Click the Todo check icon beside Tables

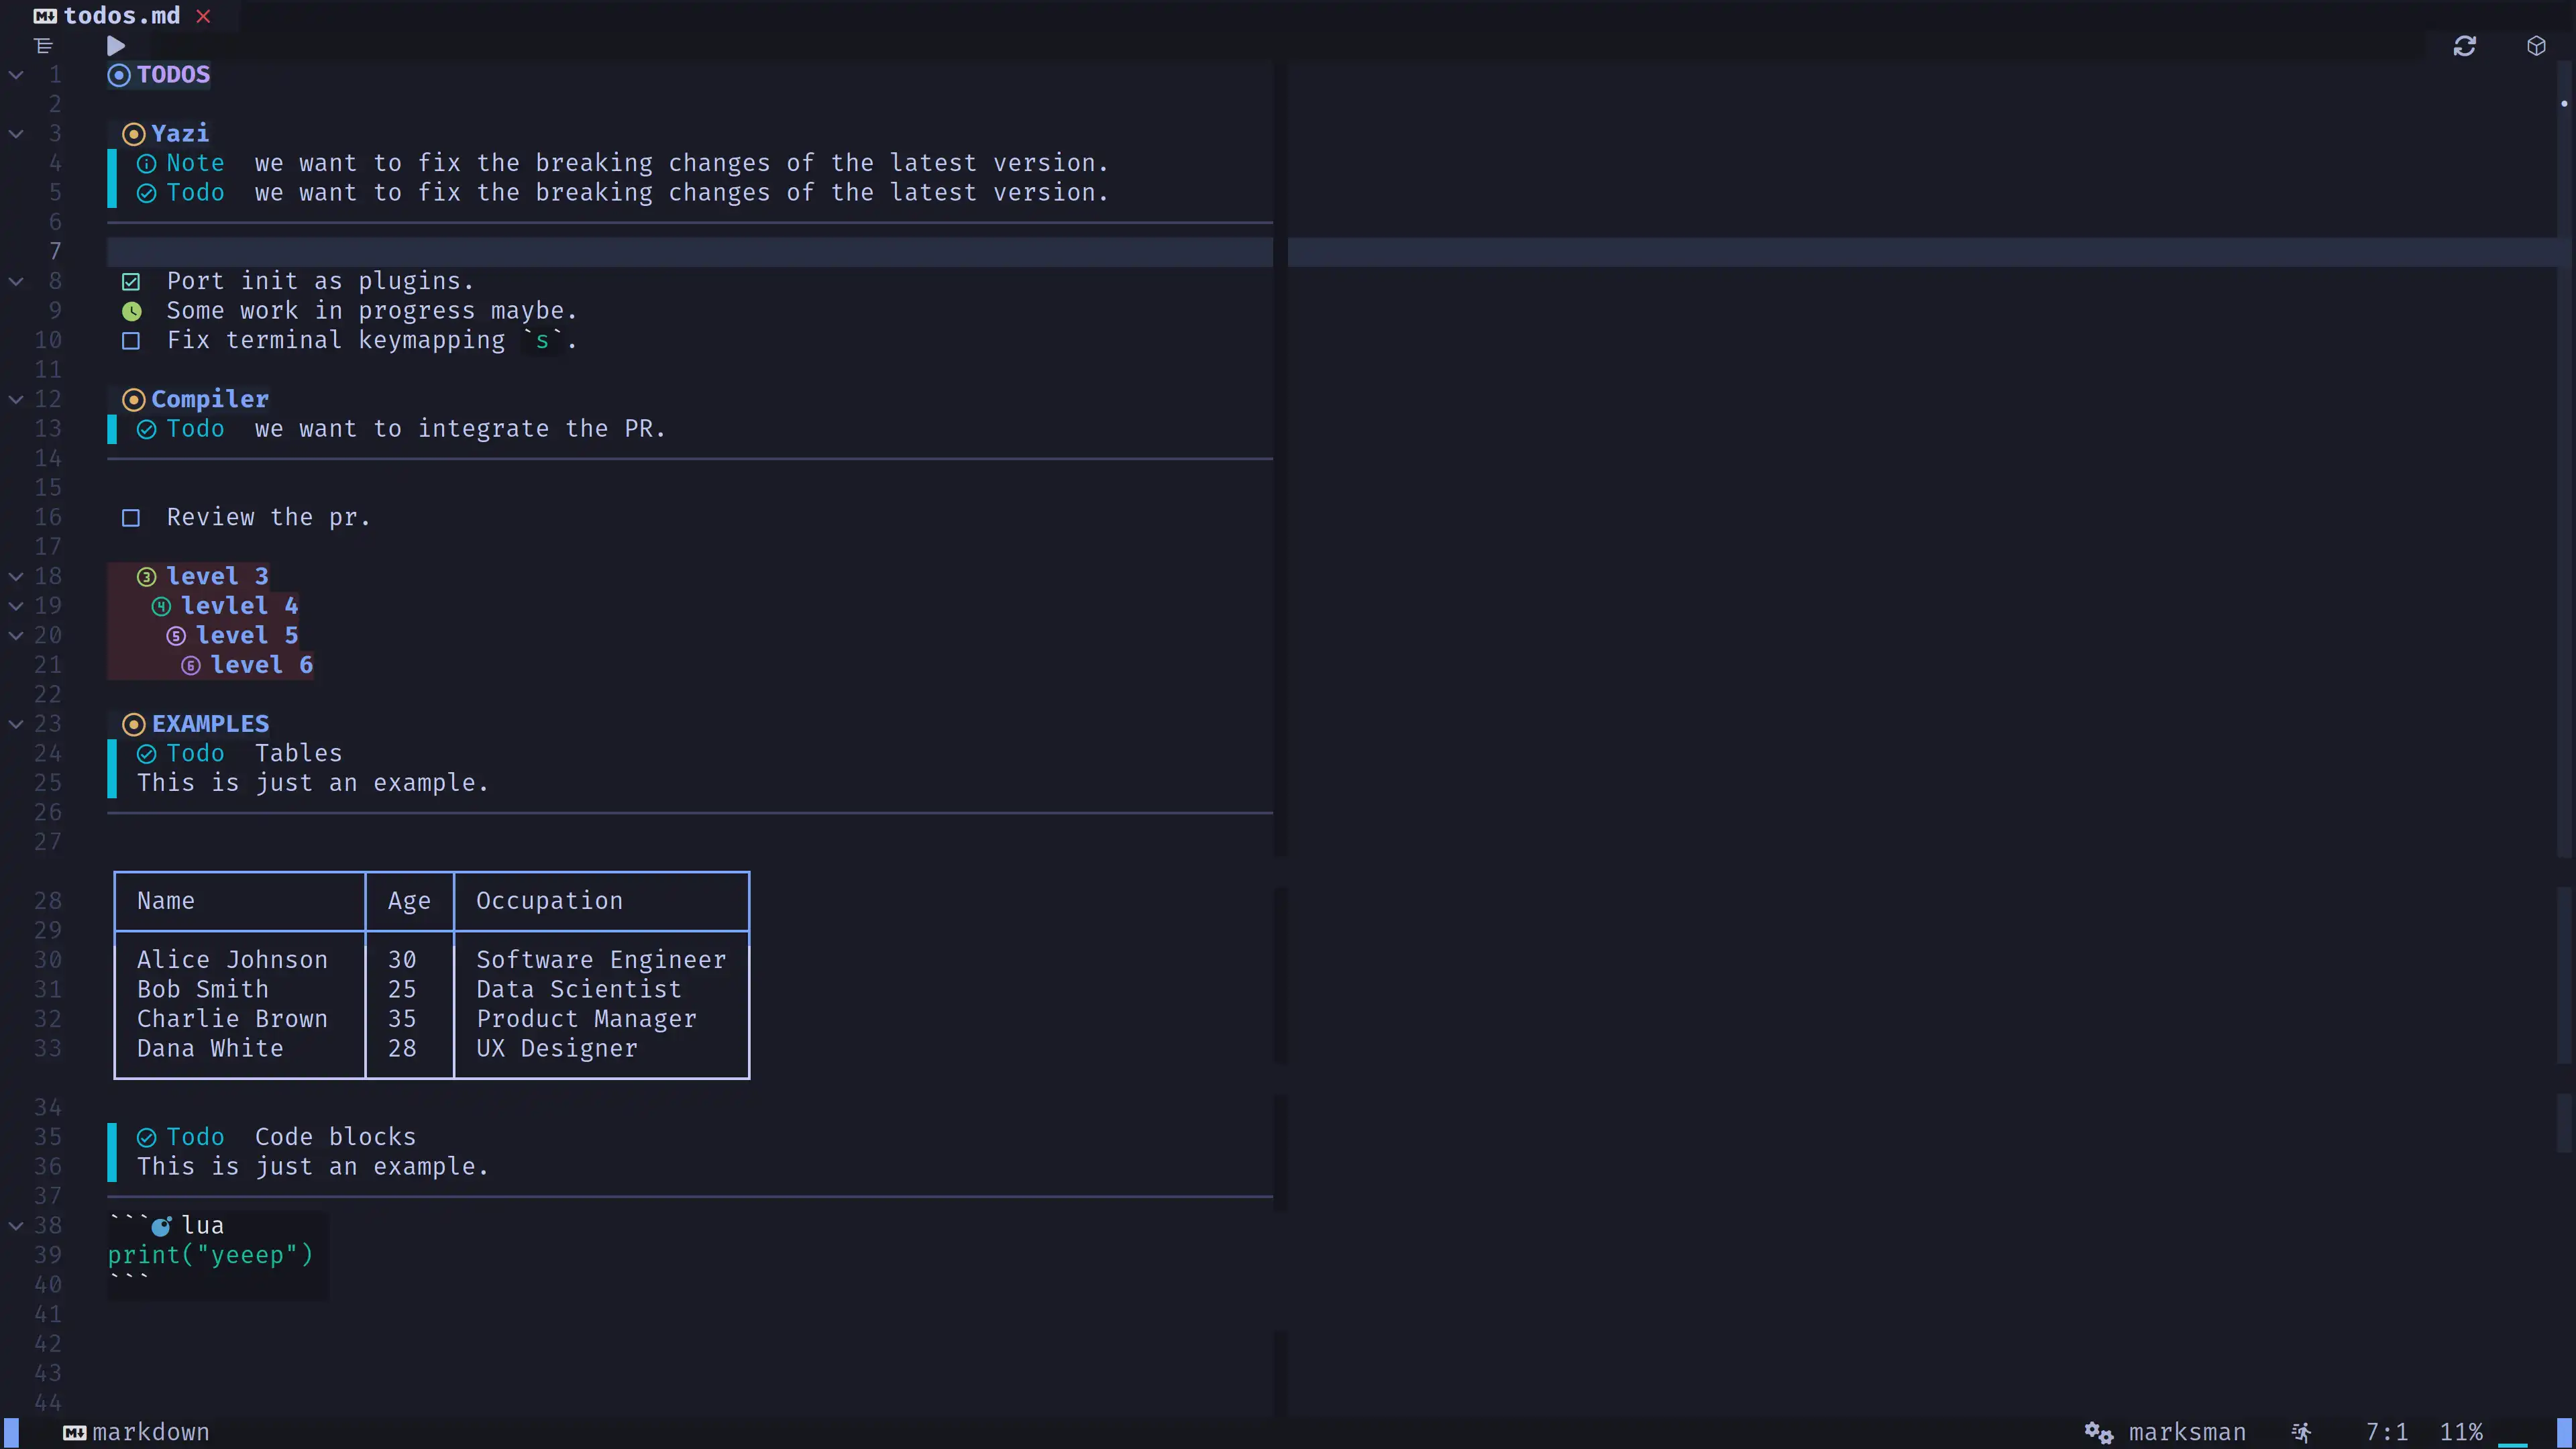coord(146,754)
